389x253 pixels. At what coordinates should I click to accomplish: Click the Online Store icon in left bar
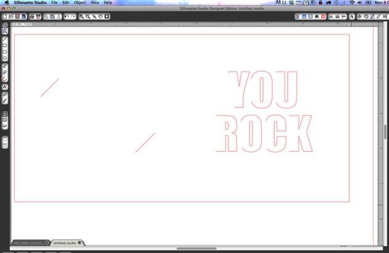tap(5, 126)
